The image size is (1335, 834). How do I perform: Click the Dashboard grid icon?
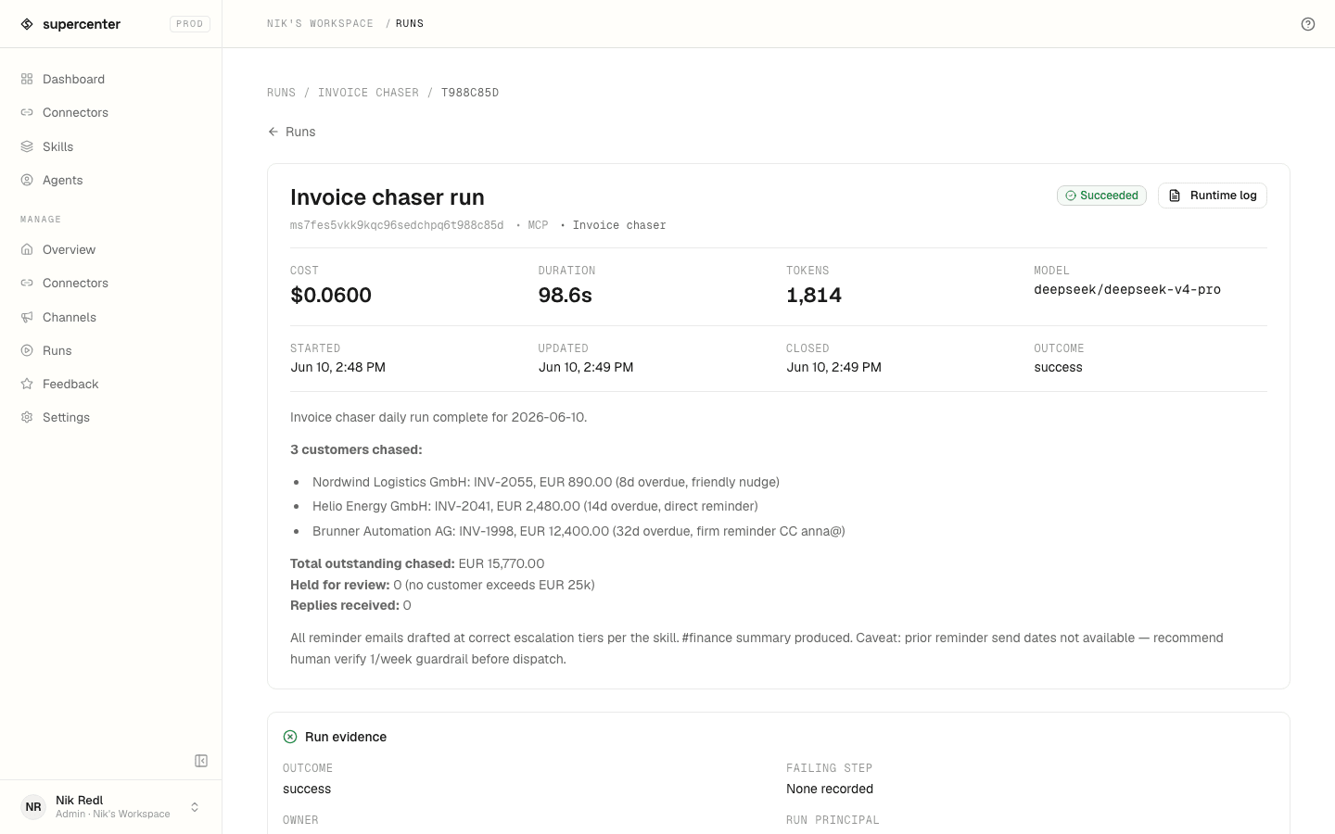point(27,79)
